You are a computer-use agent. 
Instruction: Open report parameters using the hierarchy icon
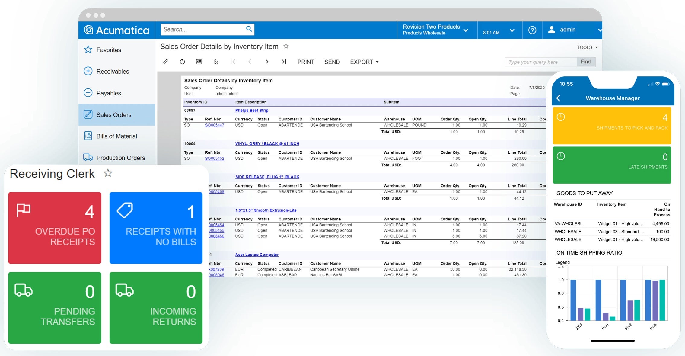click(215, 62)
